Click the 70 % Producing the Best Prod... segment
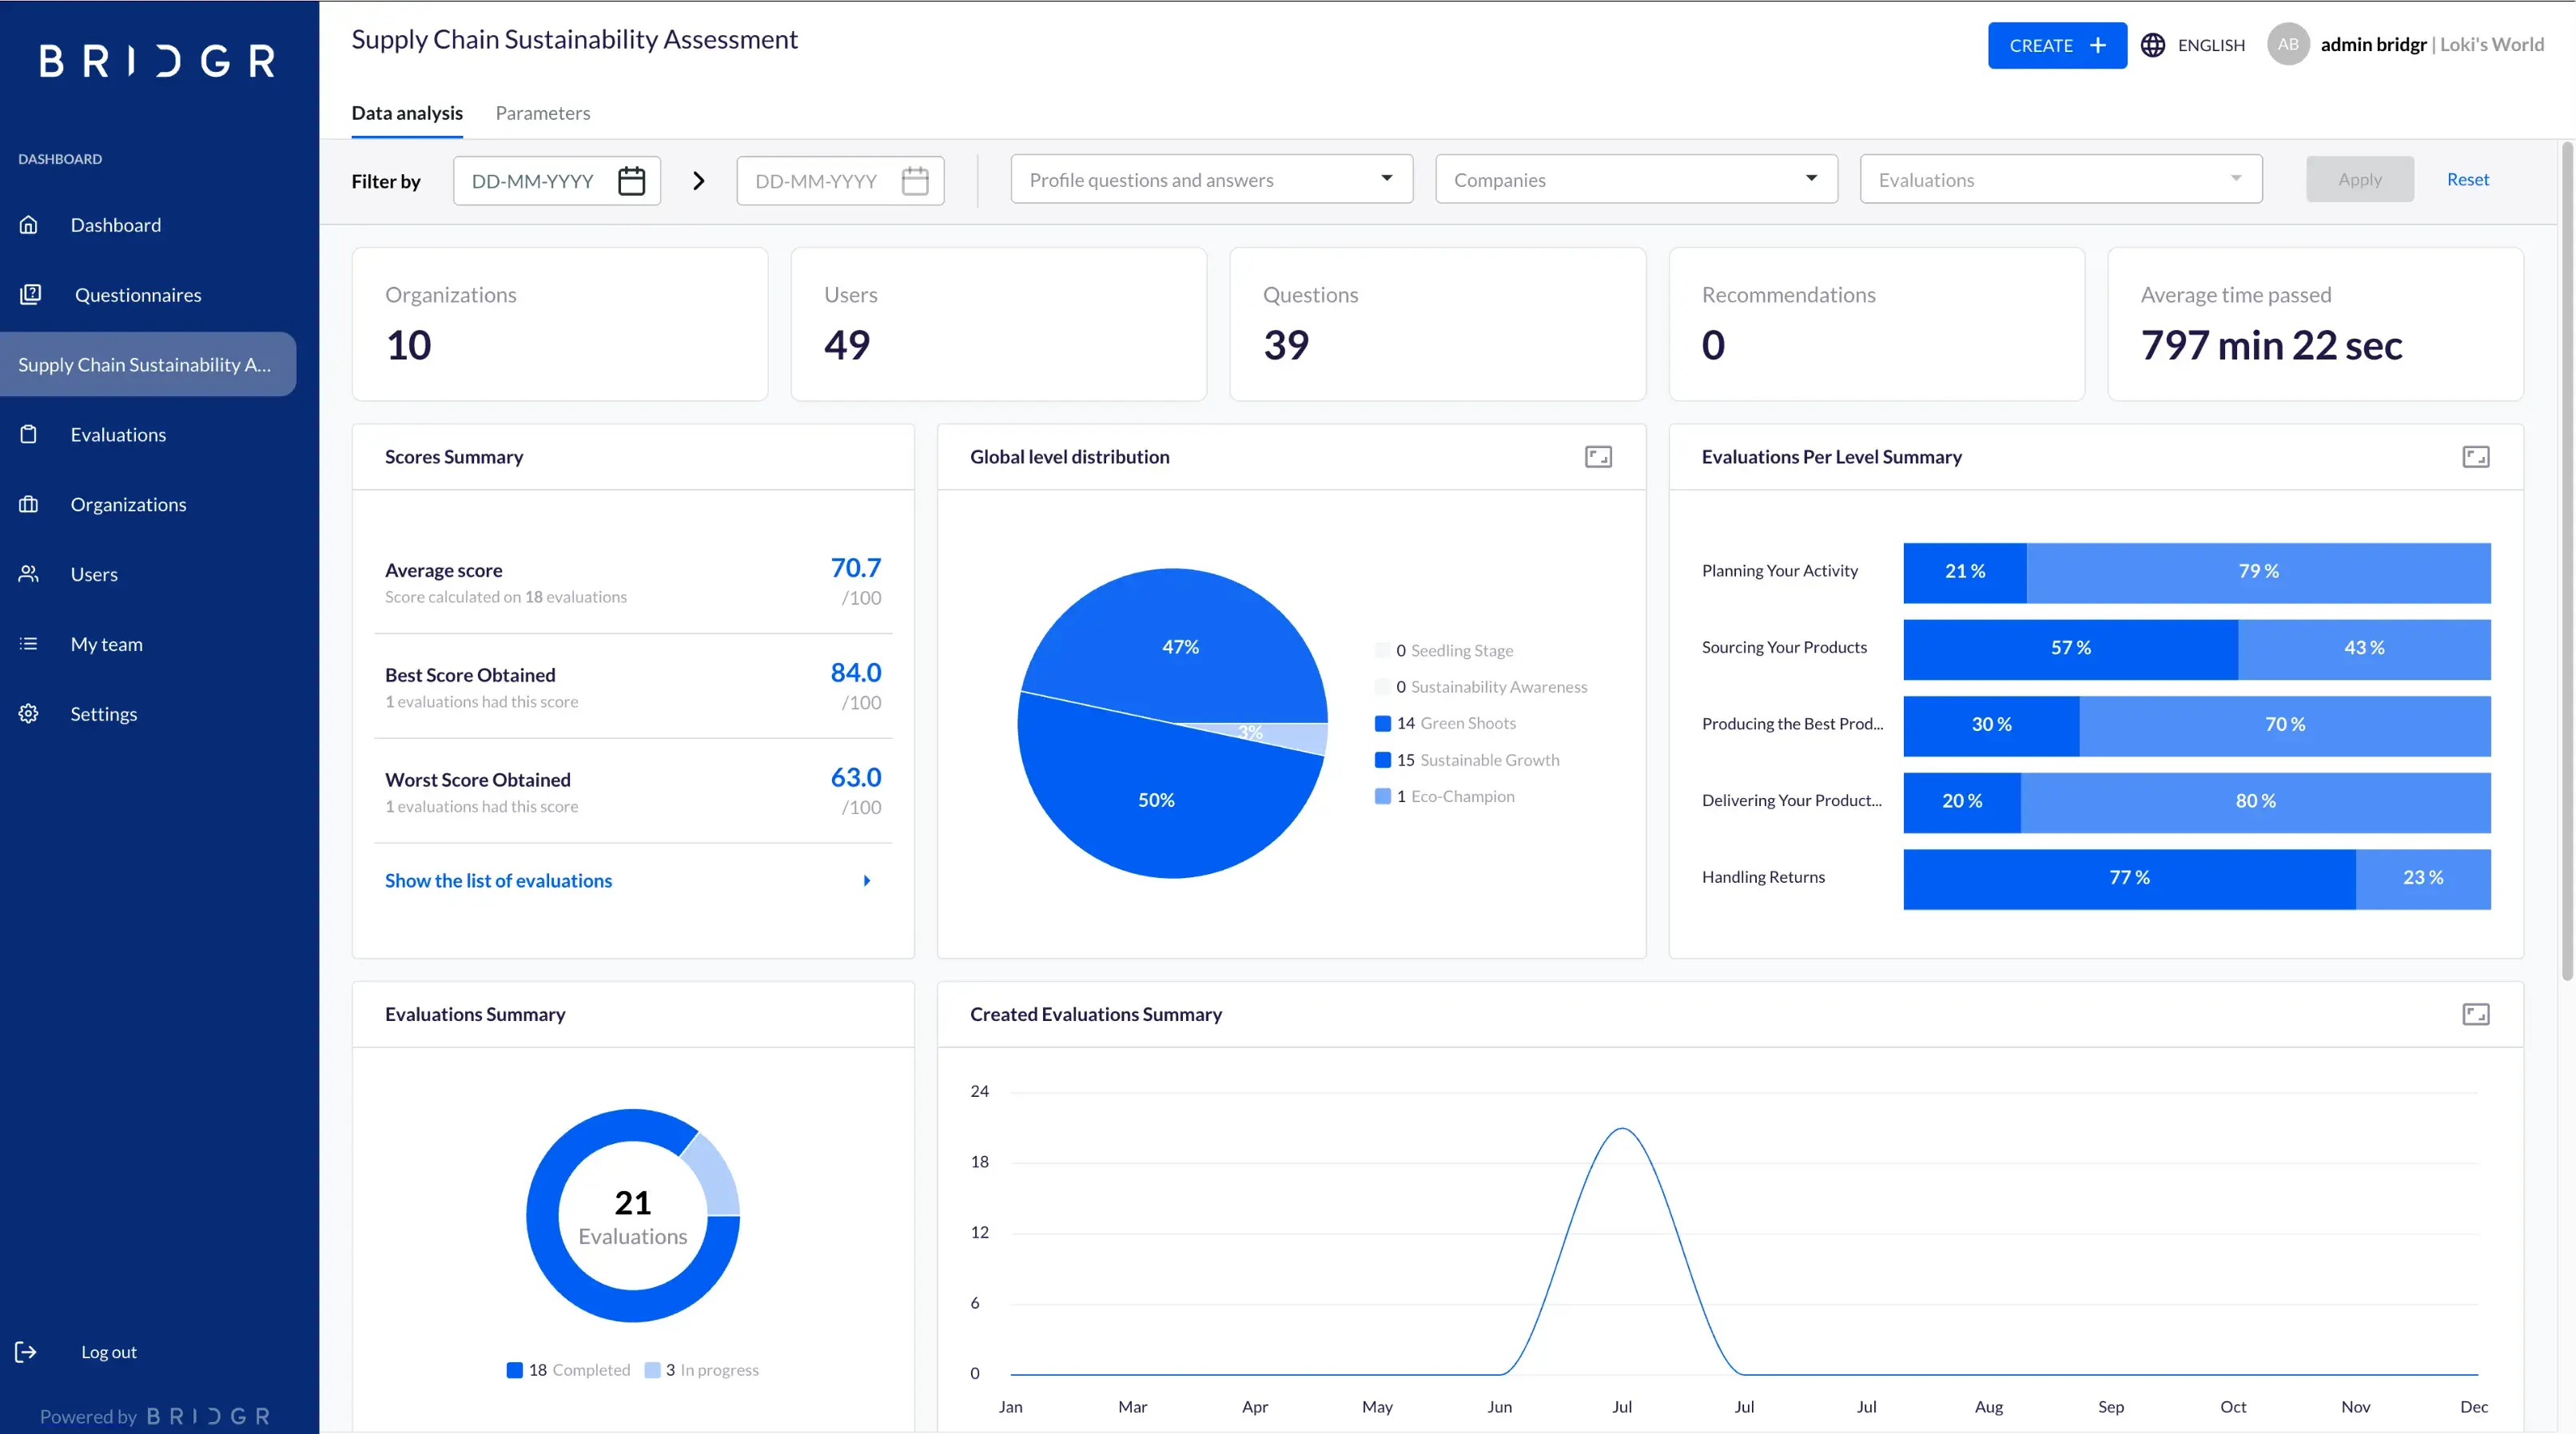 click(2285, 726)
